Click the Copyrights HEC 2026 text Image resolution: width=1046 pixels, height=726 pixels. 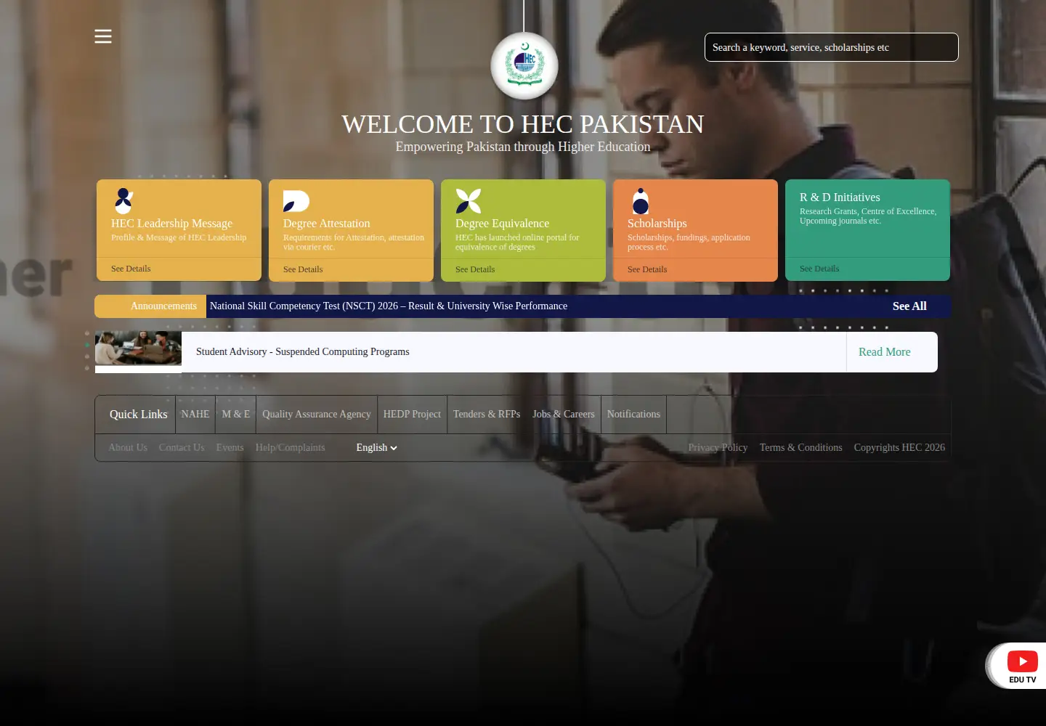(899, 448)
